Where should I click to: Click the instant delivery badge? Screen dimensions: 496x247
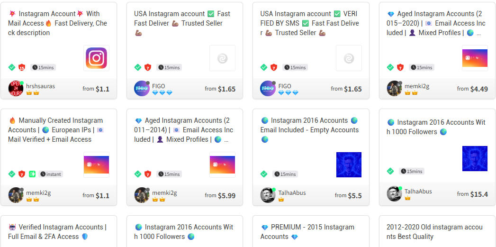51,174
